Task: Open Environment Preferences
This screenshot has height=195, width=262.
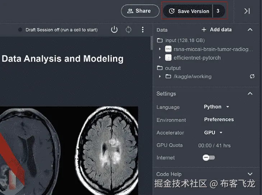Action: pyautogui.click(x=219, y=119)
